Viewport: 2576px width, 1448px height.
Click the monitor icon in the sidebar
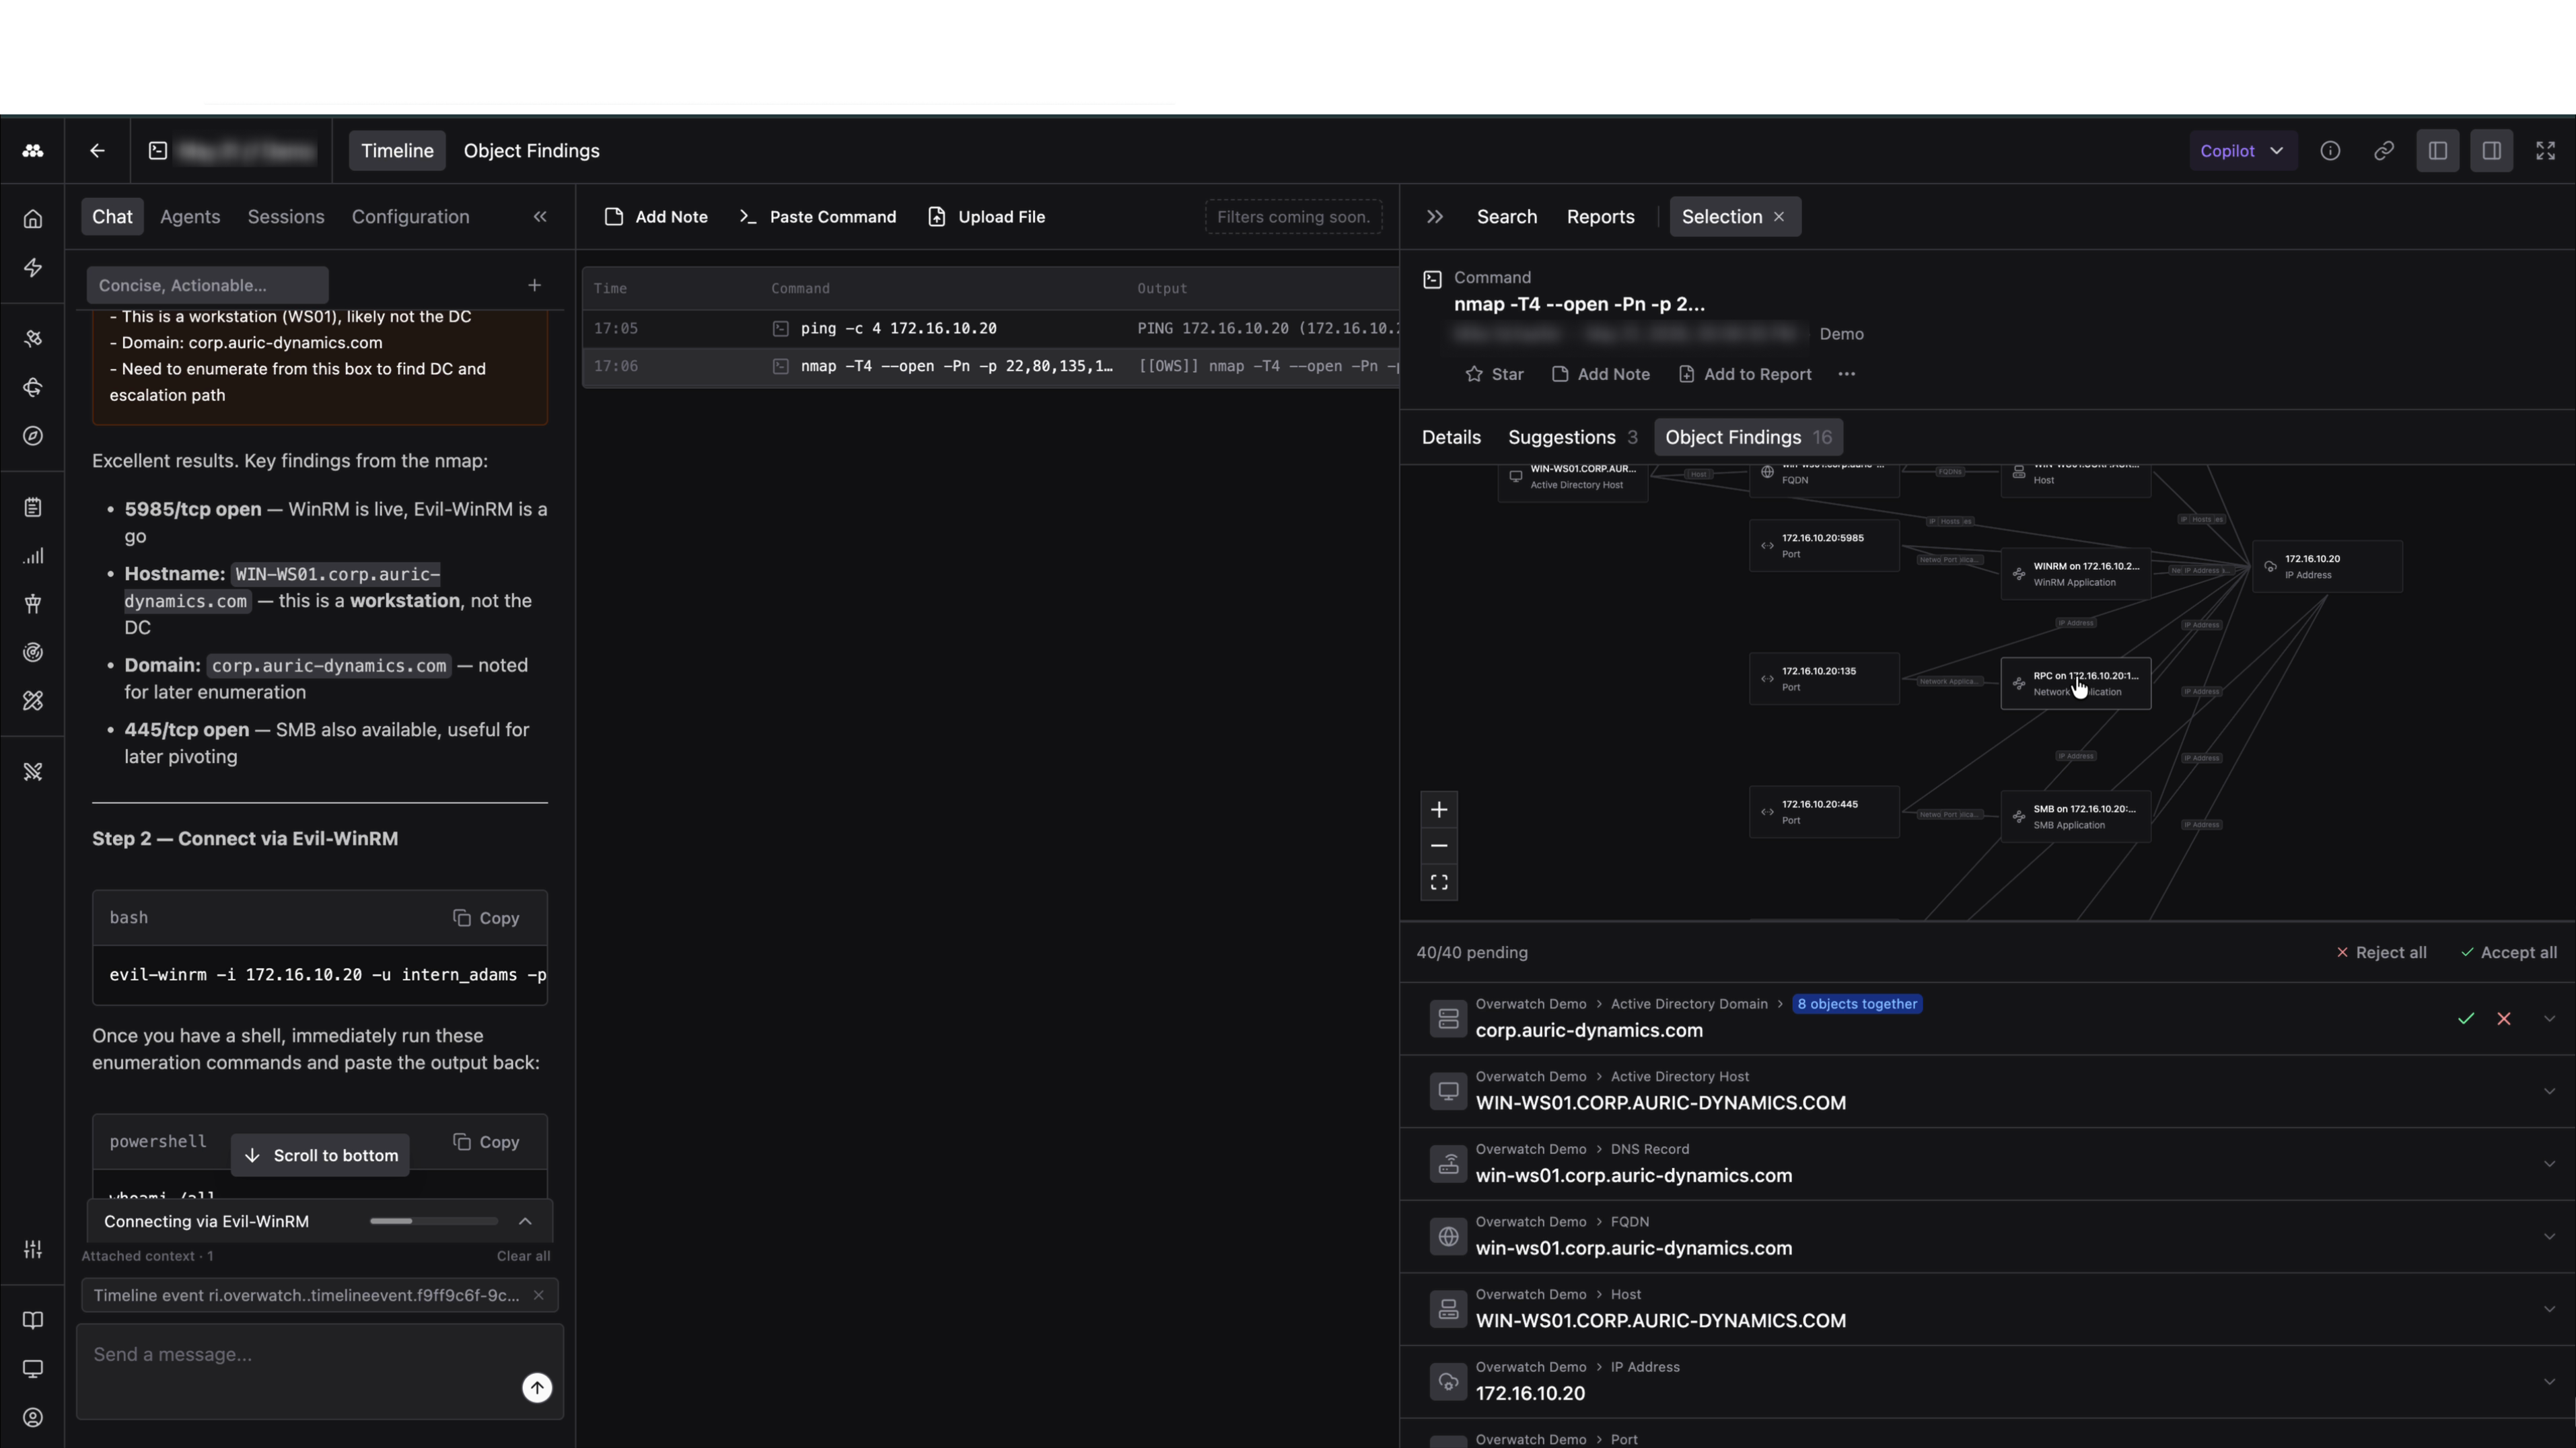[33, 1369]
